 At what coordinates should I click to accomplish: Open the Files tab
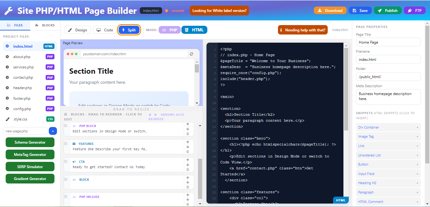click(x=15, y=25)
